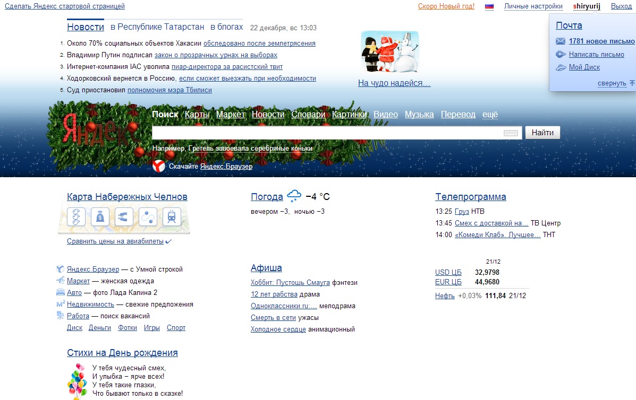Switch to the в Республике Татарстан news tab
Viewport: 636px width, 400px height.
pos(157,27)
